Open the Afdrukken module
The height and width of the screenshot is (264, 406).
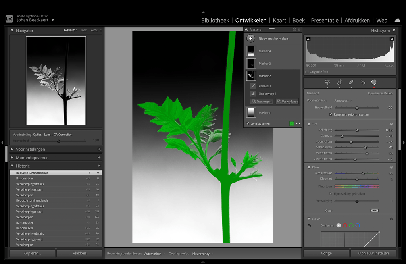(x=357, y=20)
